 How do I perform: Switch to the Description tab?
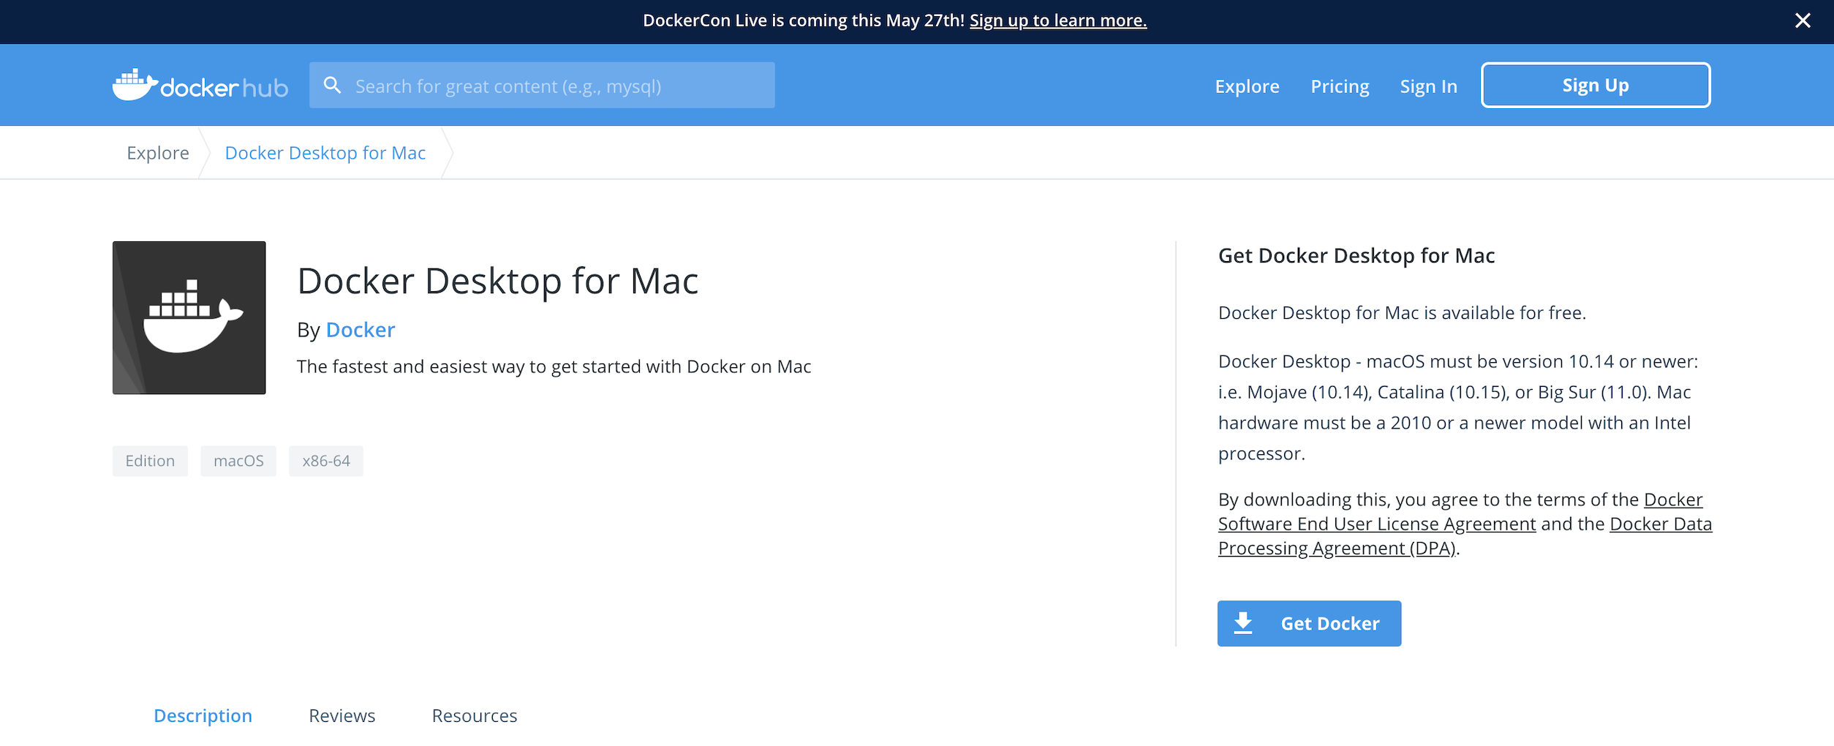click(x=203, y=715)
